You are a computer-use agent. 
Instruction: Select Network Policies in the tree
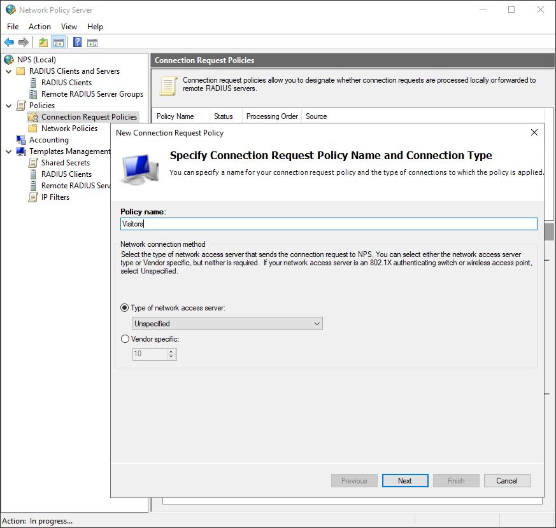[69, 129]
